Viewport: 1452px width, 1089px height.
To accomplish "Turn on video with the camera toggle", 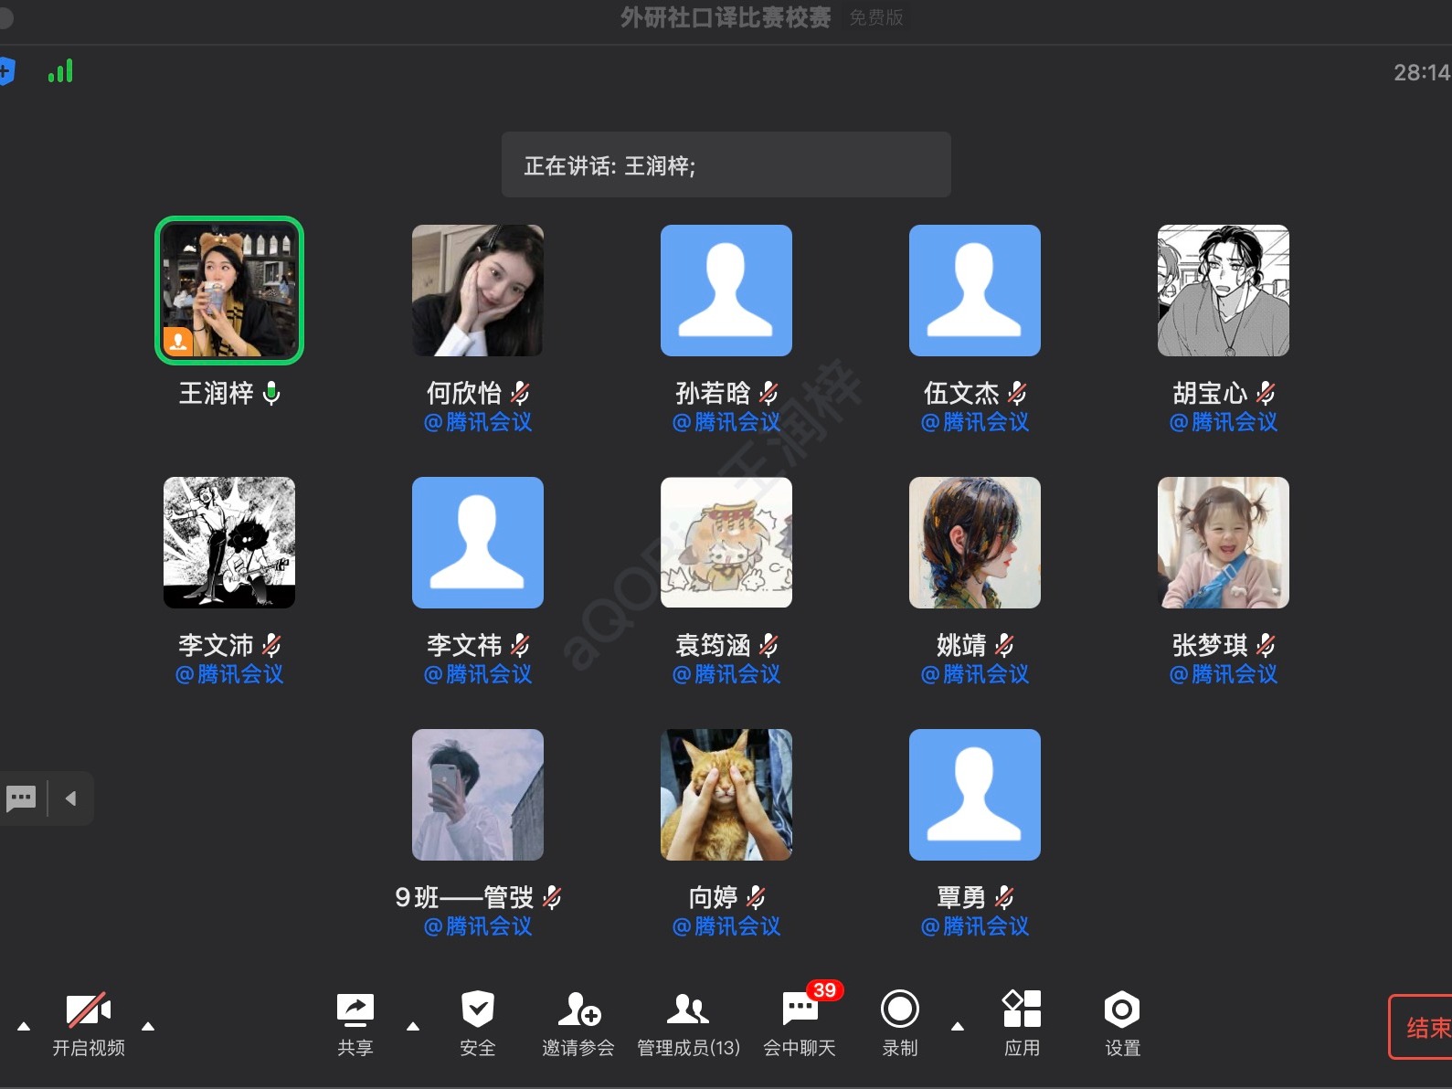I will pos(88,1010).
